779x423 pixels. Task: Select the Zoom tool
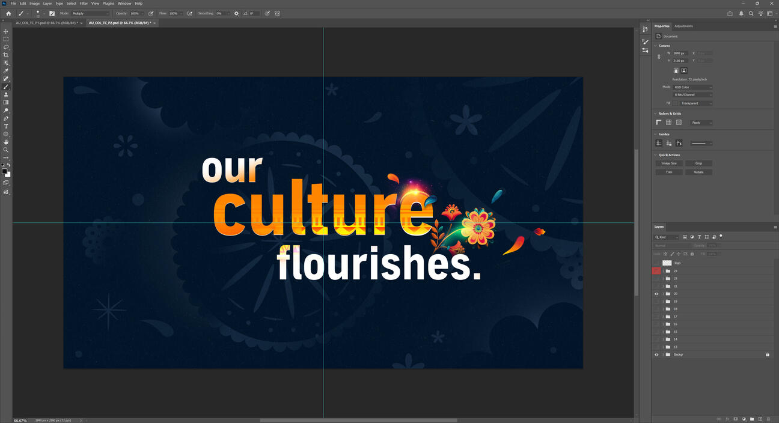[x=6, y=150]
